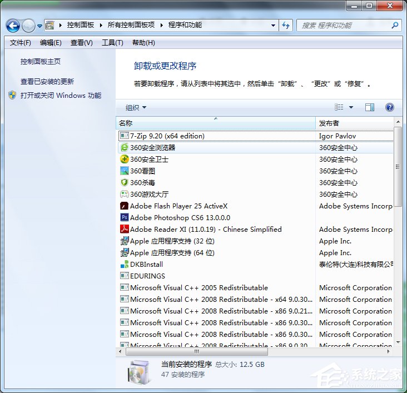Open help with the question mark icon
407x393 pixels.
(x=389, y=107)
